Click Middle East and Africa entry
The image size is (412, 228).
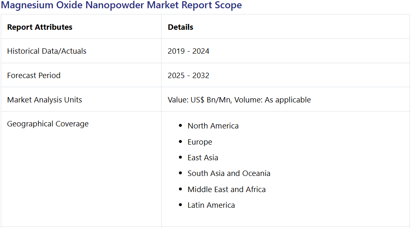(226, 190)
